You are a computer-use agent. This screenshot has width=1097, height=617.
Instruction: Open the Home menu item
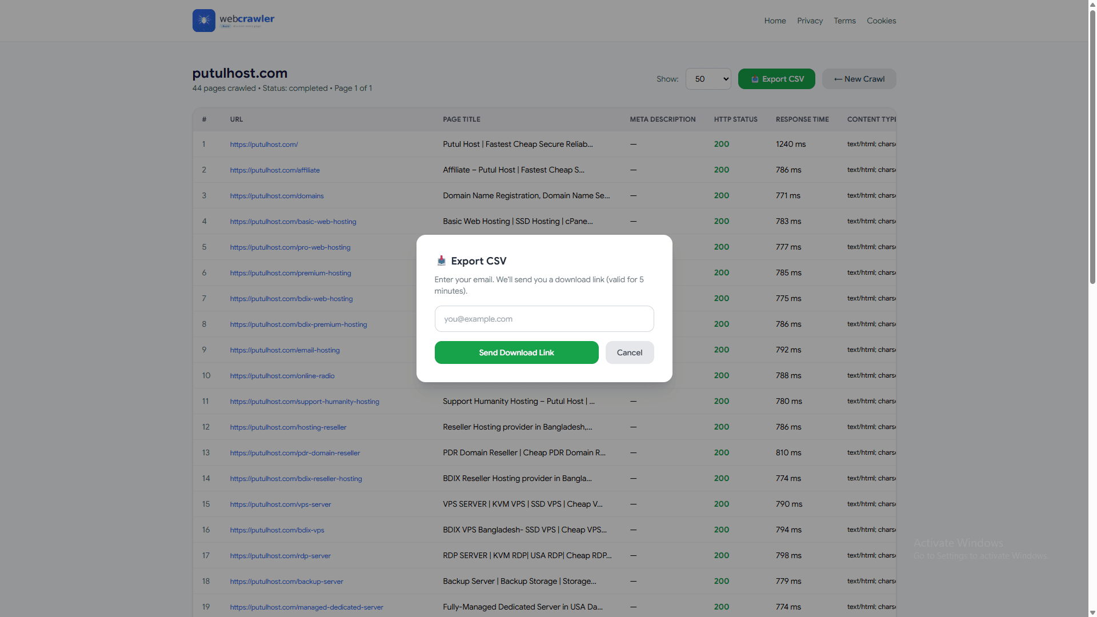775,21
